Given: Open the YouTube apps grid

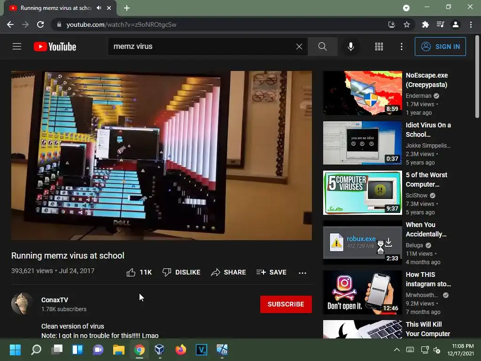Looking at the screenshot, I should [x=379, y=47].
